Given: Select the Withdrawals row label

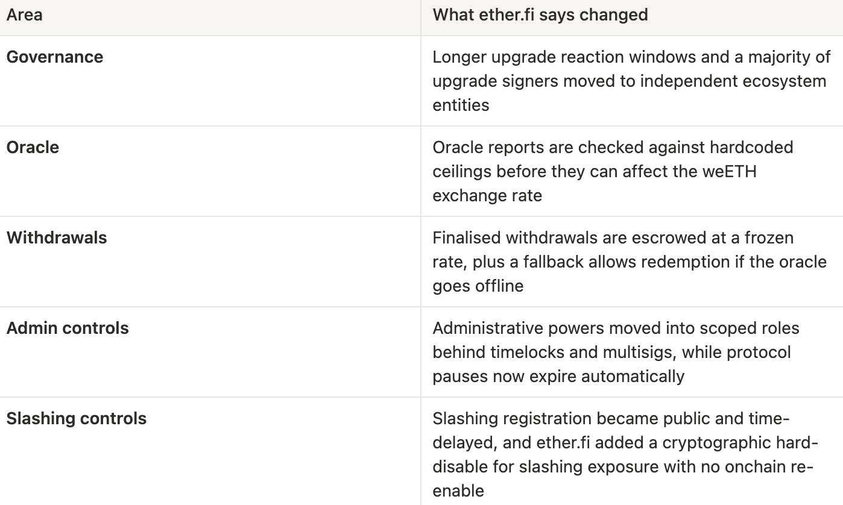Looking at the screenshot, I should pos(57,238).
